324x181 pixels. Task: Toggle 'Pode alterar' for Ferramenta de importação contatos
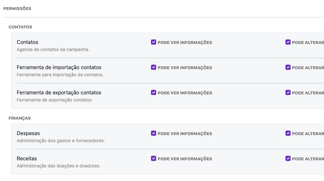tap(288, 67)
